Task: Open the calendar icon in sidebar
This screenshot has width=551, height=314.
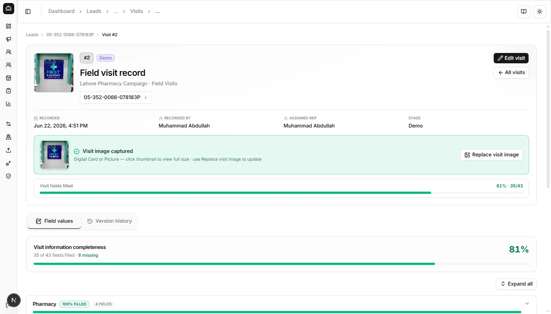Action: (8, 78)
